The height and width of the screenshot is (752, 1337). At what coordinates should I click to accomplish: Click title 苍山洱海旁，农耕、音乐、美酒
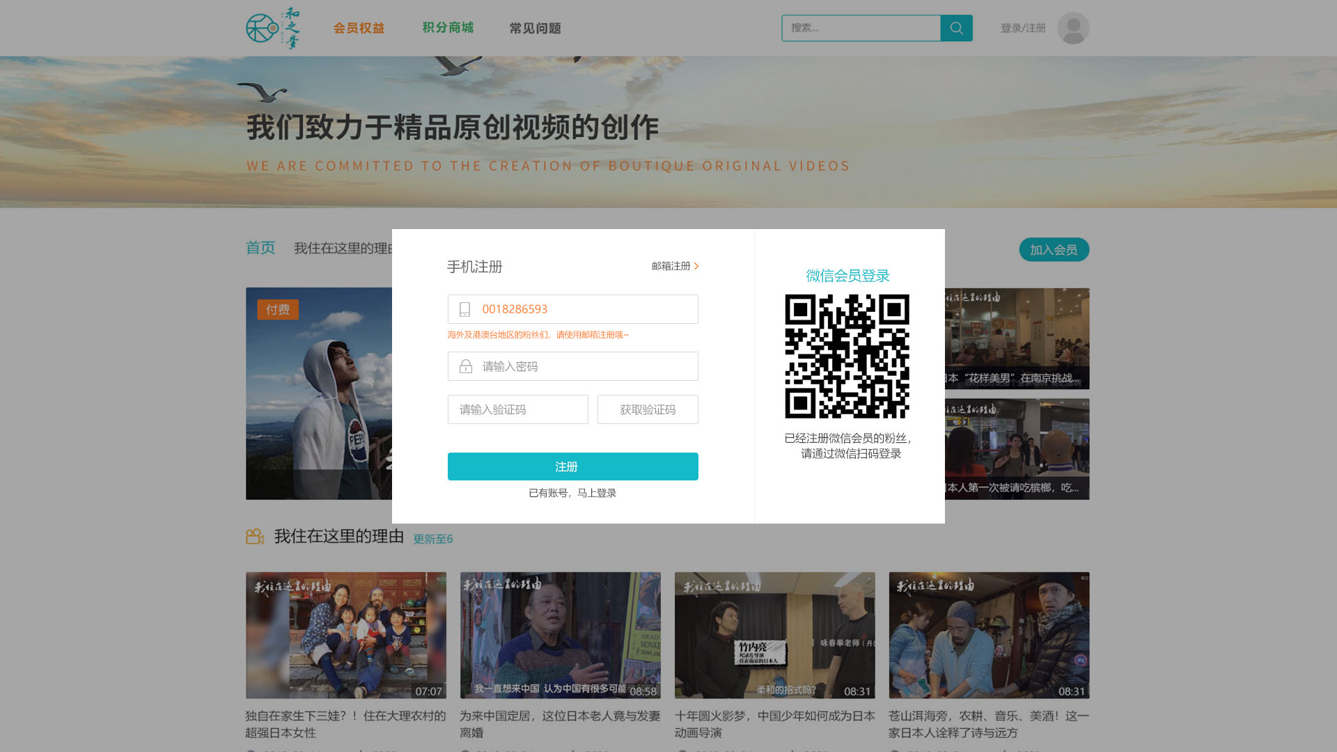(x=989, y=724)
